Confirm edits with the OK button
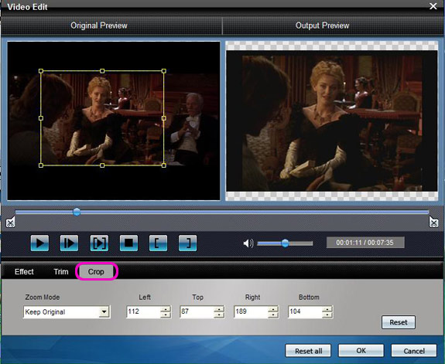The width and height of the screenshot is (445, 364). pyautogui.click(x=361, y=351)
